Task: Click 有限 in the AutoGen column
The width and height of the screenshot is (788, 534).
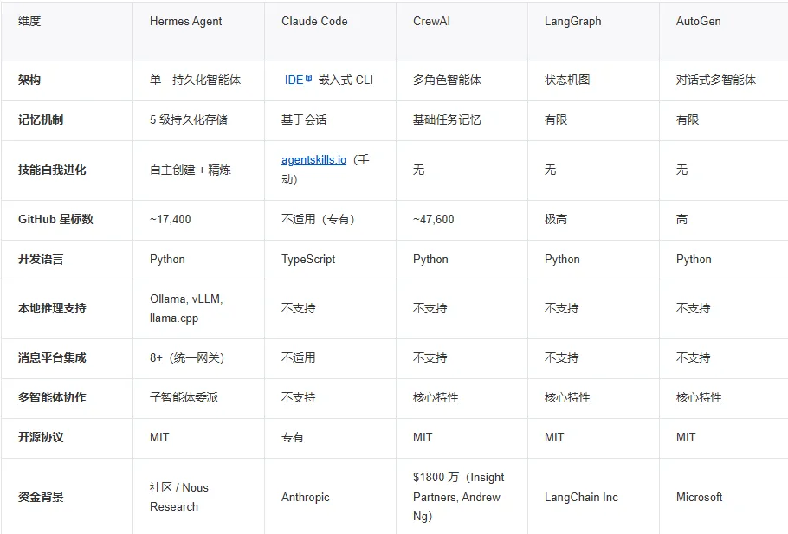Action: [688, 119]
